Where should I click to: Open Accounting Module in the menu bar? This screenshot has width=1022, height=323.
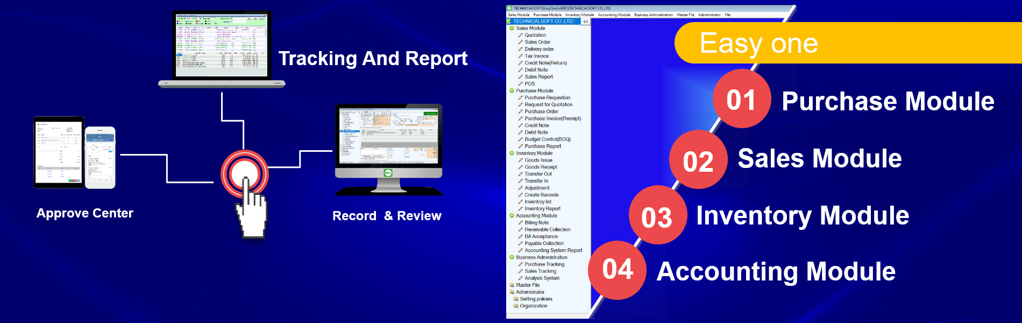click(x=614, y=15)
